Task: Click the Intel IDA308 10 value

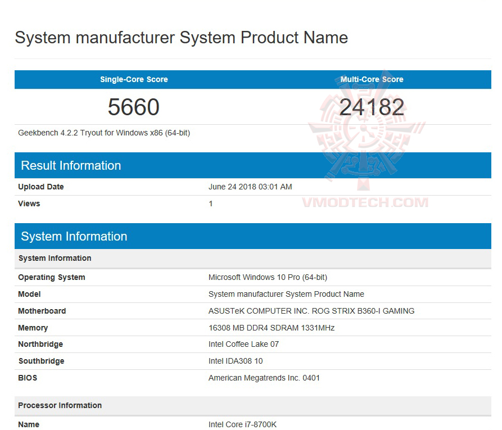Action: tap(236, 361)
